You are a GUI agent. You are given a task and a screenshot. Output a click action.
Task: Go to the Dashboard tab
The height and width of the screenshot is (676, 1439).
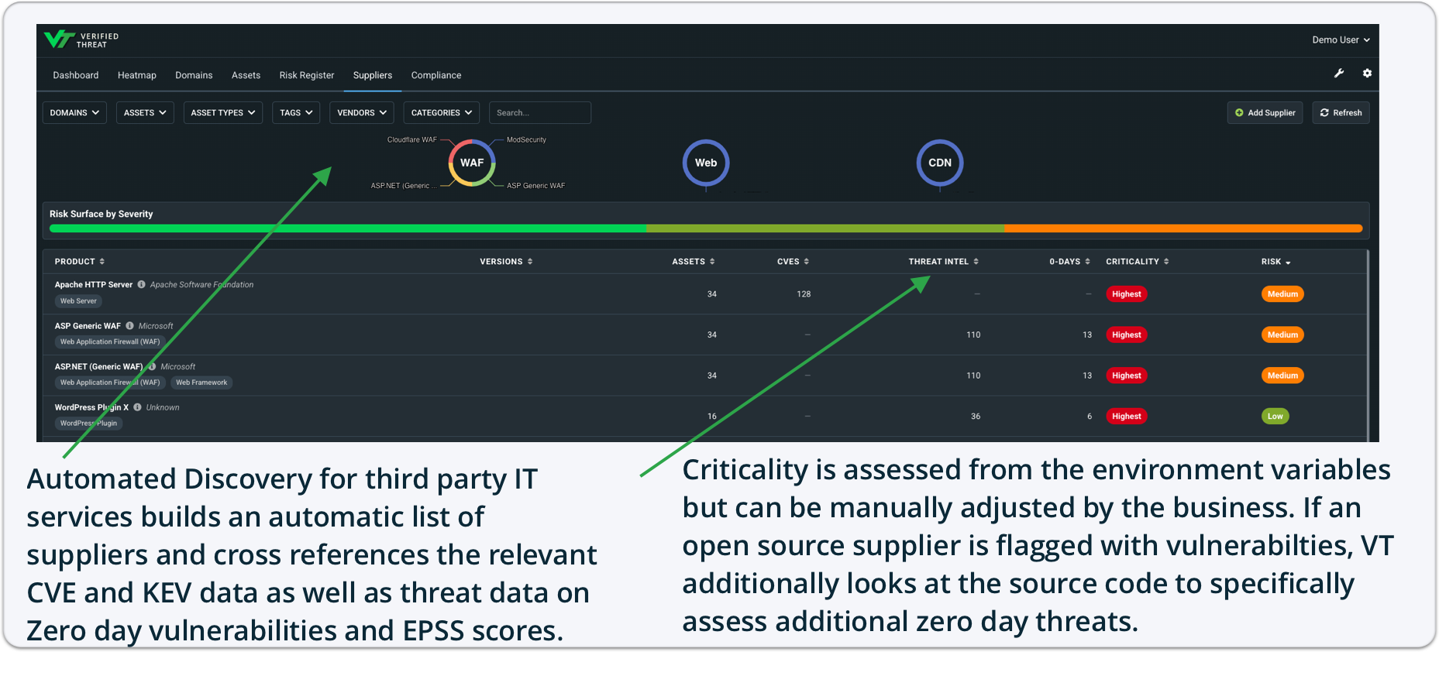[76, 75]
